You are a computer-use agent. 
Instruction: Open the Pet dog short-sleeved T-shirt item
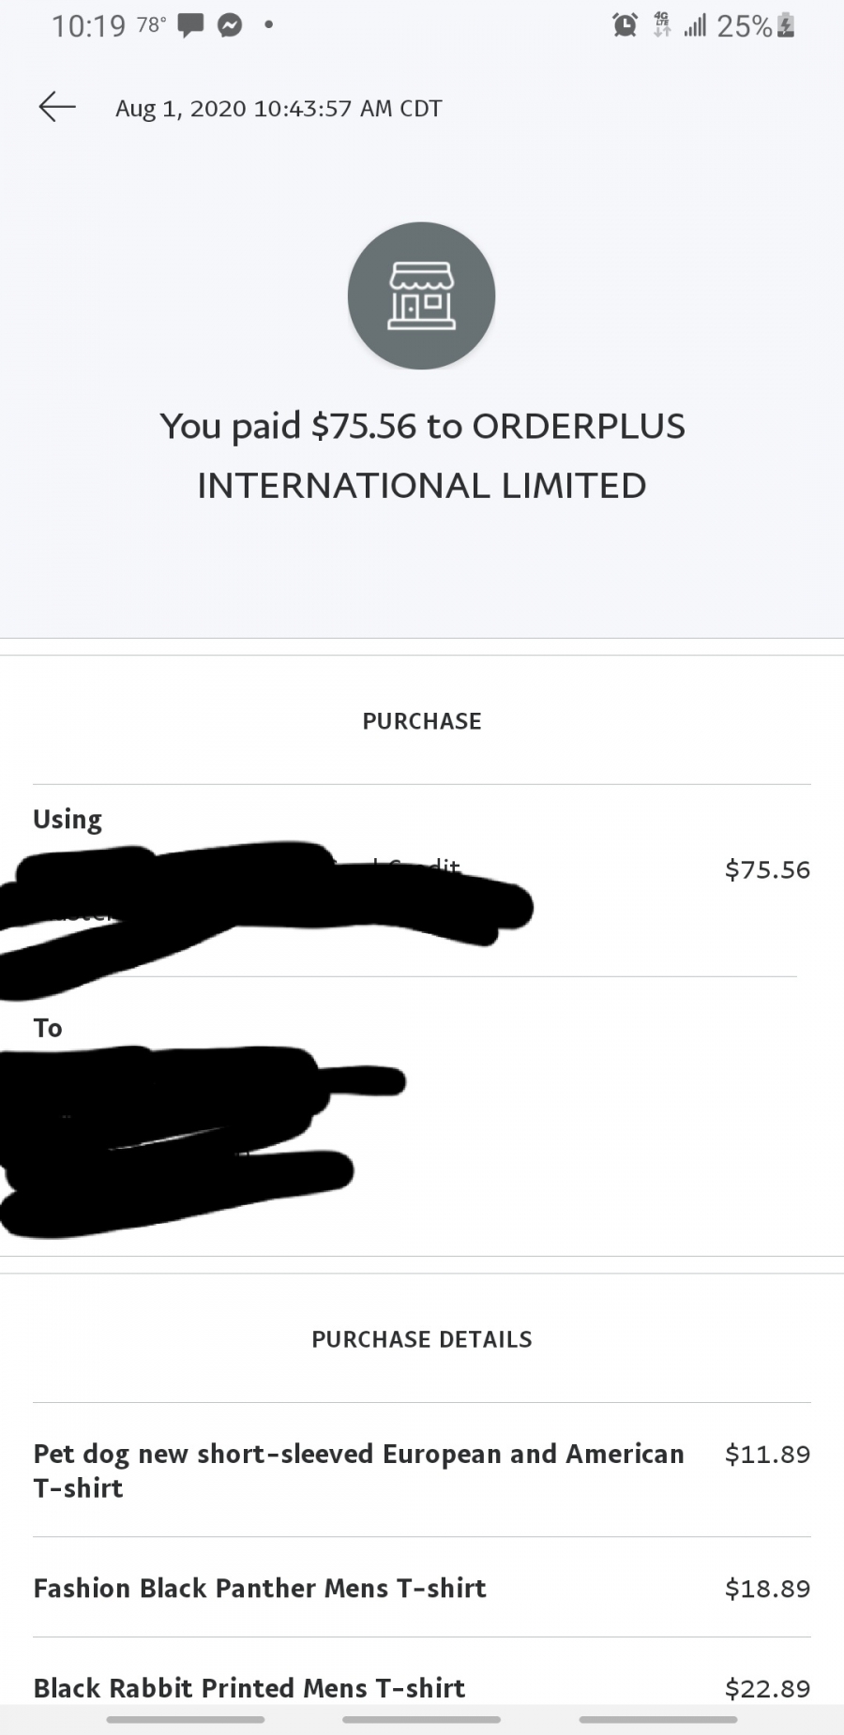coord(422,1471)
